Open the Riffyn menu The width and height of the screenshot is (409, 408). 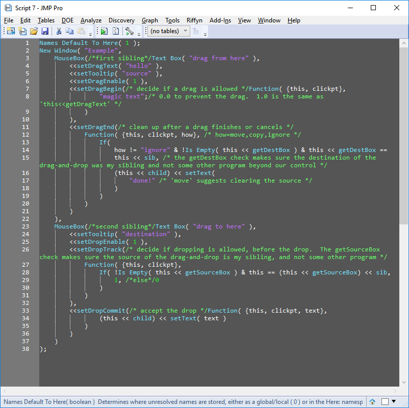click(194, 20)
